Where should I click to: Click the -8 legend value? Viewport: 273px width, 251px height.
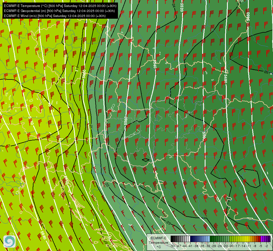click(255, 246)
